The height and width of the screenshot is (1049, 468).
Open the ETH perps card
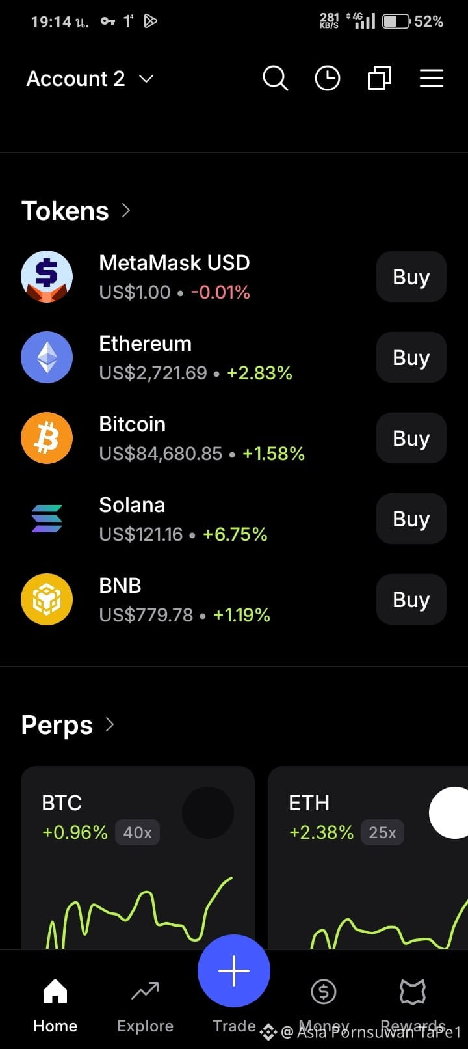(368, 858)
